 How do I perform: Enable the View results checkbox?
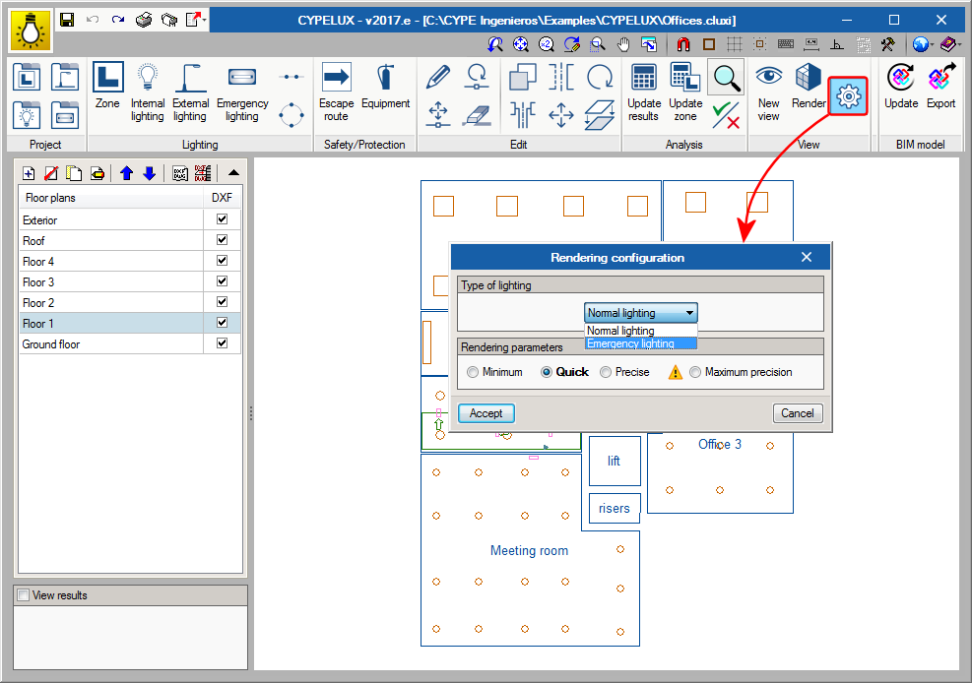click(x=25, y=595)
